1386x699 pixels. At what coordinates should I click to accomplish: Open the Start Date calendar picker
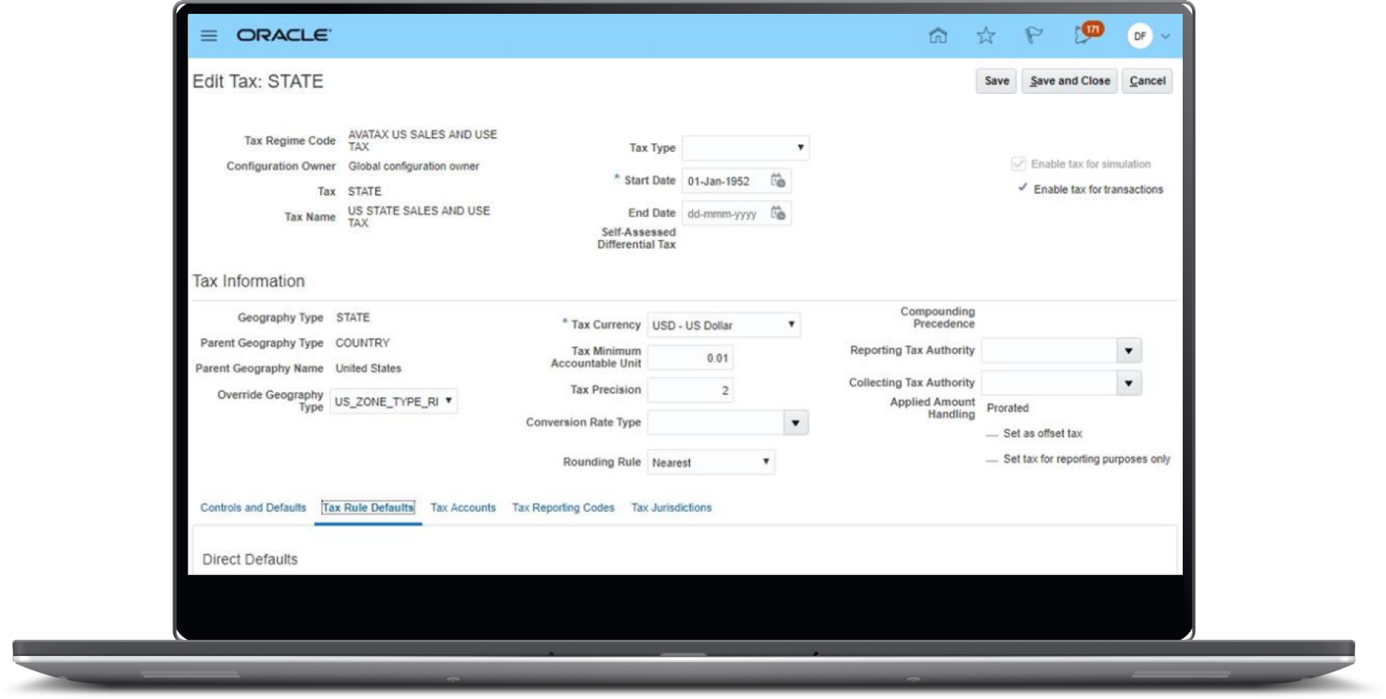tap(779, 181)
